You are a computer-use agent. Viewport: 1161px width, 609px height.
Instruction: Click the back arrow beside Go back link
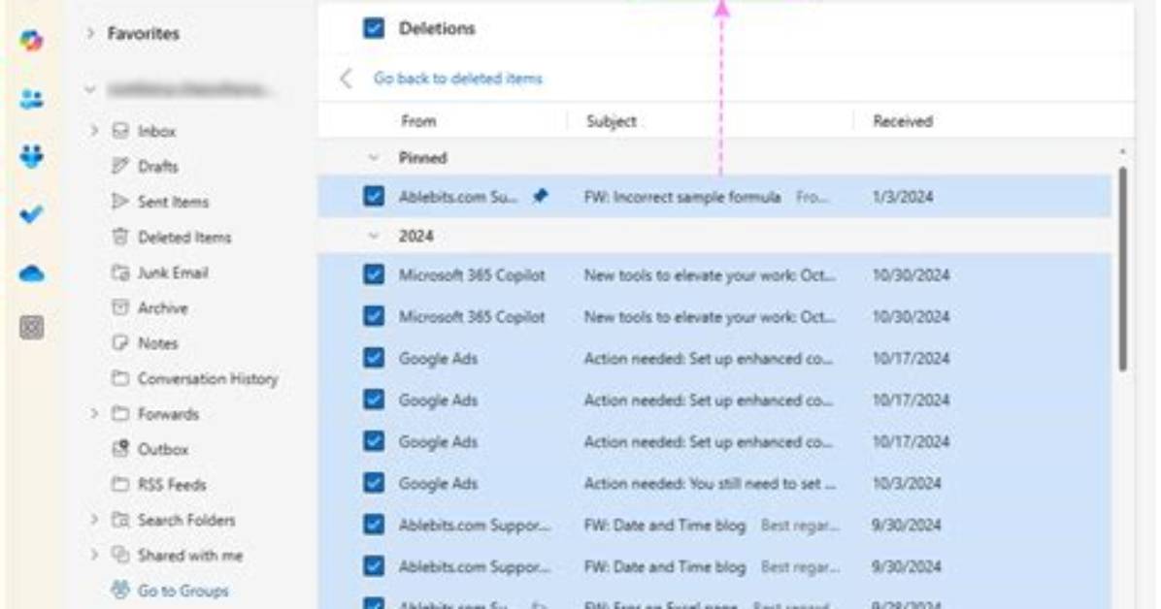[x=346, y=79]
